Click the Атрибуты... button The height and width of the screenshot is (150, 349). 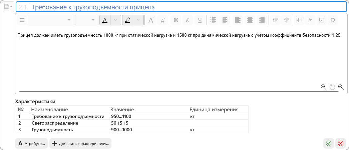pyautogui.click(x=31, y=143)
